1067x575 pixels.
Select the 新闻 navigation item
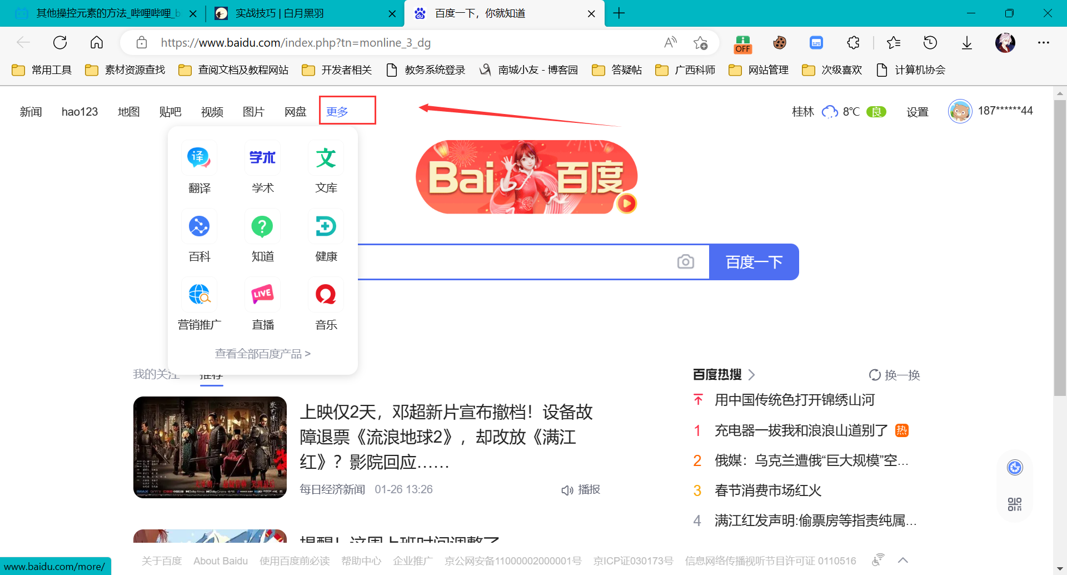pos(31,112)
